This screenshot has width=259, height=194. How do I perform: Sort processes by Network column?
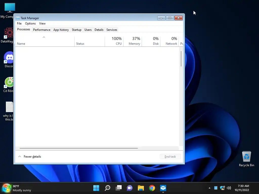(x=169, y=41)
